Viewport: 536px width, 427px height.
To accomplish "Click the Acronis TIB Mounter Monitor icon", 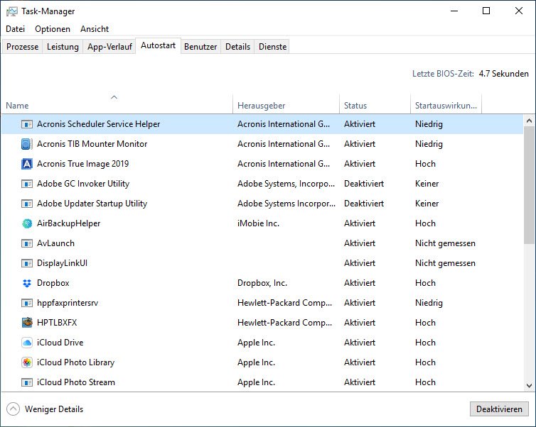I will tap(27, 144).
